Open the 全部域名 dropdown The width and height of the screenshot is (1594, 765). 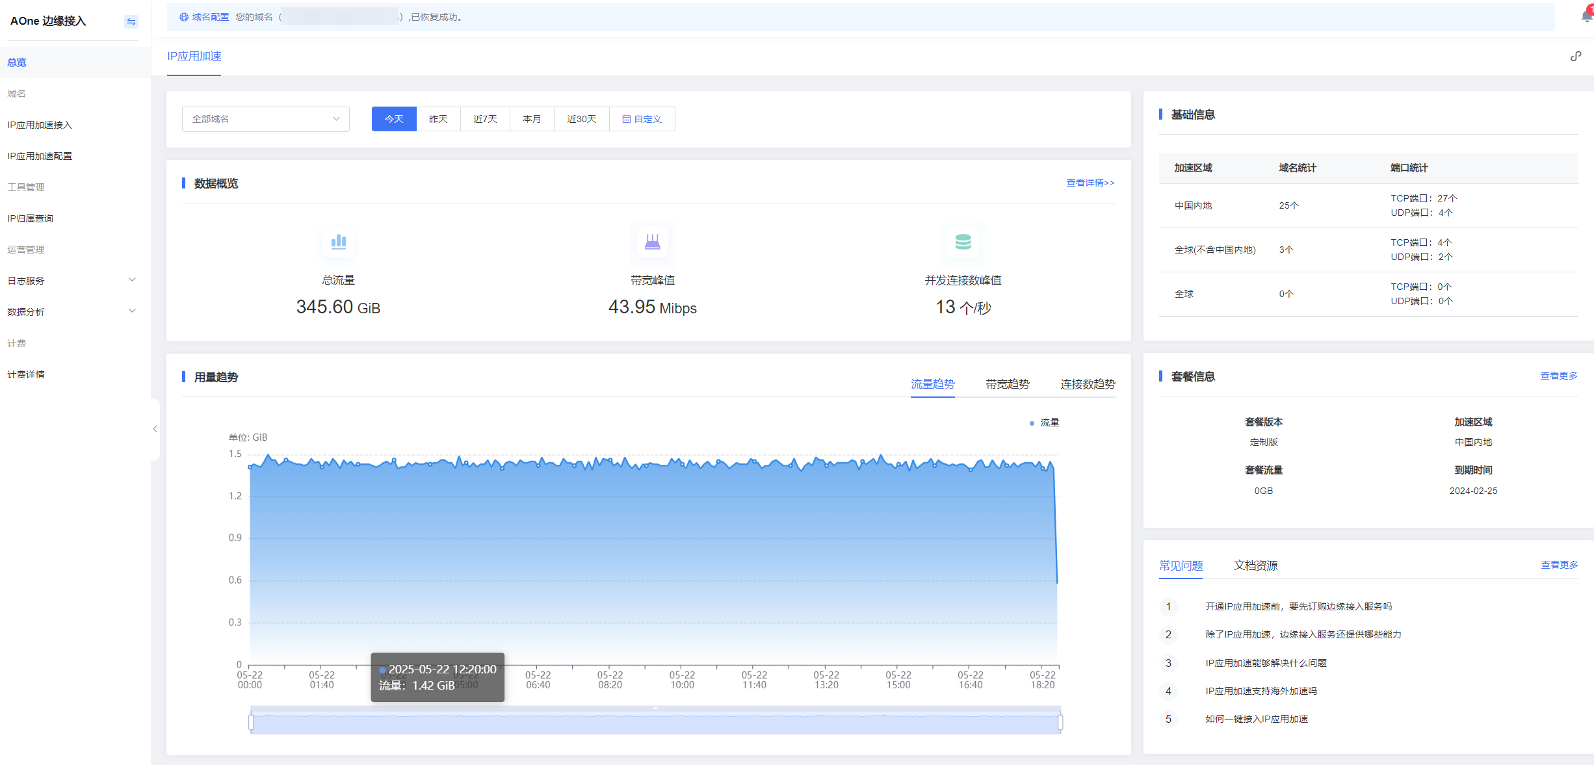point(266,119)
